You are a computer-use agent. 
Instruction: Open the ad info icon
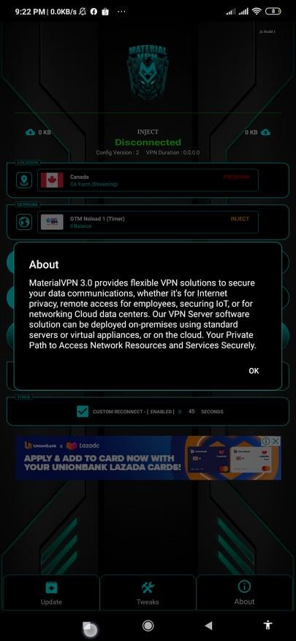click(x=266, y=441)
